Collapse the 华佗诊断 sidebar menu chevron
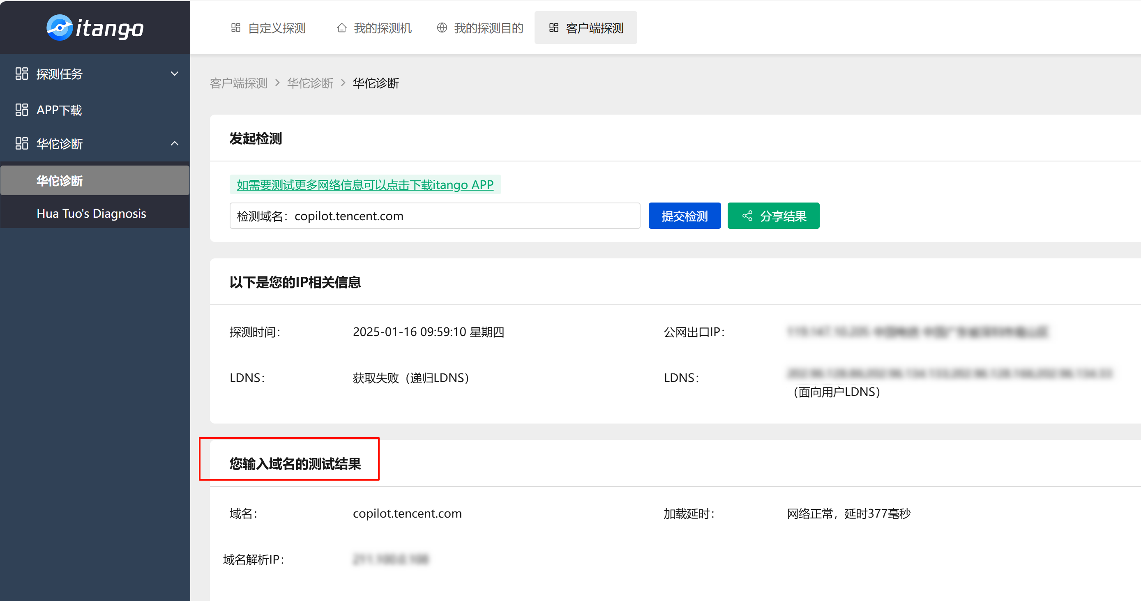 pyautogui.click(x=175, y=143)
